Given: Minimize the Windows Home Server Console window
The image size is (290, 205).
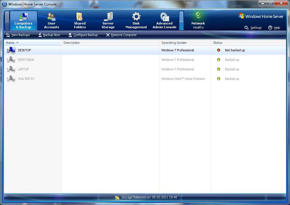Looking at the screenshot, I should click(x=262, y=3).
